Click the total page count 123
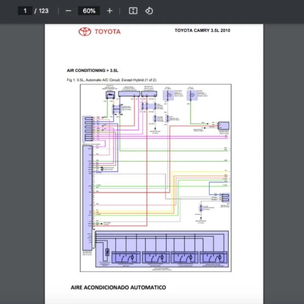Viewport: 304px width, 304px height. [44, 11]
